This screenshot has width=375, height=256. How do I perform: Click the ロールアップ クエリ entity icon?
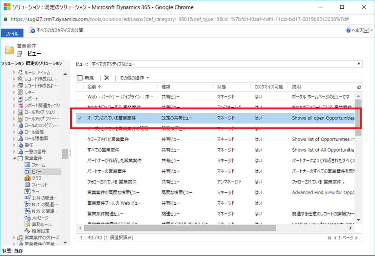pos(21,112)
